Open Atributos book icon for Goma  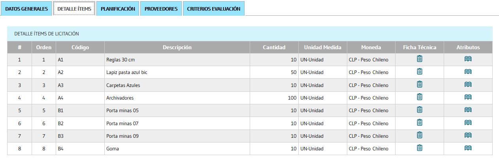(x=468, y=148)
